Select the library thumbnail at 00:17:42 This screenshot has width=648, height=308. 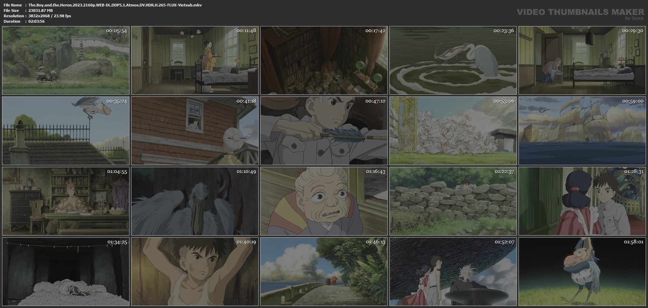tap(324, 61)
